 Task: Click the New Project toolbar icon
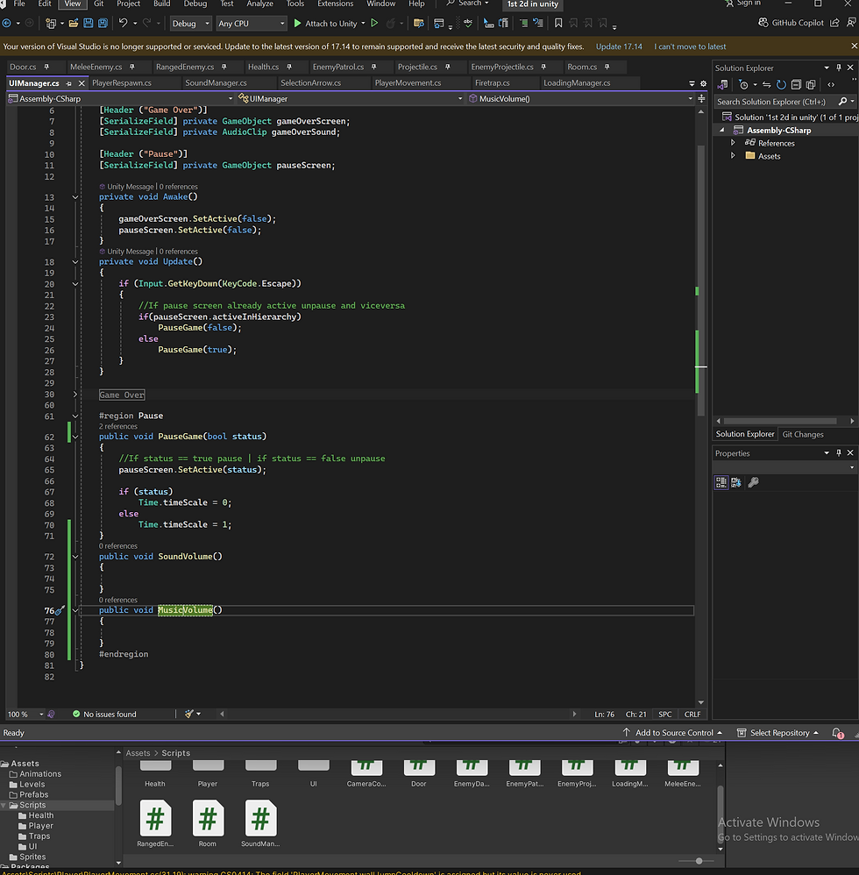[x=51, y=24]
